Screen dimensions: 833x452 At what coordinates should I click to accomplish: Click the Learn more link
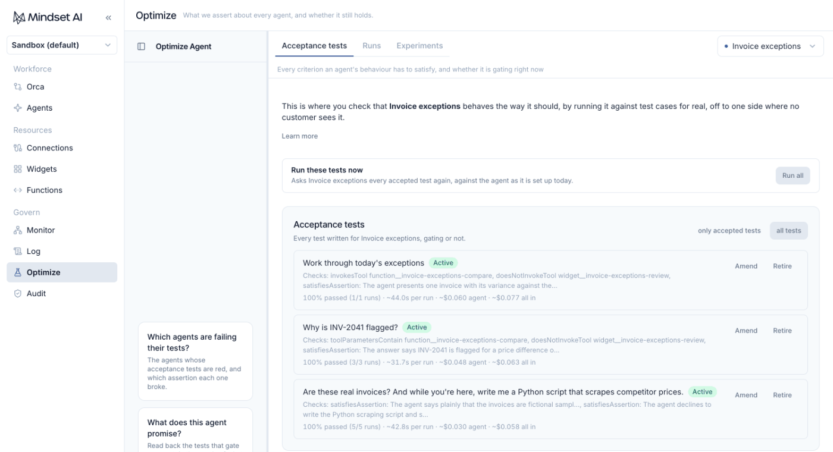[300, 136]
